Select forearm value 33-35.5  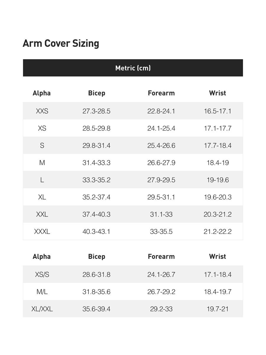pos(161,231)
